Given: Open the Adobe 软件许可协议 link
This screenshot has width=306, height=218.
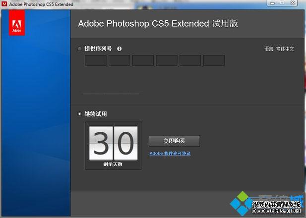Looking at the screenshot, I should [x=170, y=154].
